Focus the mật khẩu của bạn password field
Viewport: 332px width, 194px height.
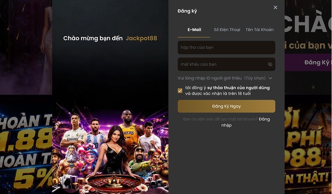coord(226,64)
